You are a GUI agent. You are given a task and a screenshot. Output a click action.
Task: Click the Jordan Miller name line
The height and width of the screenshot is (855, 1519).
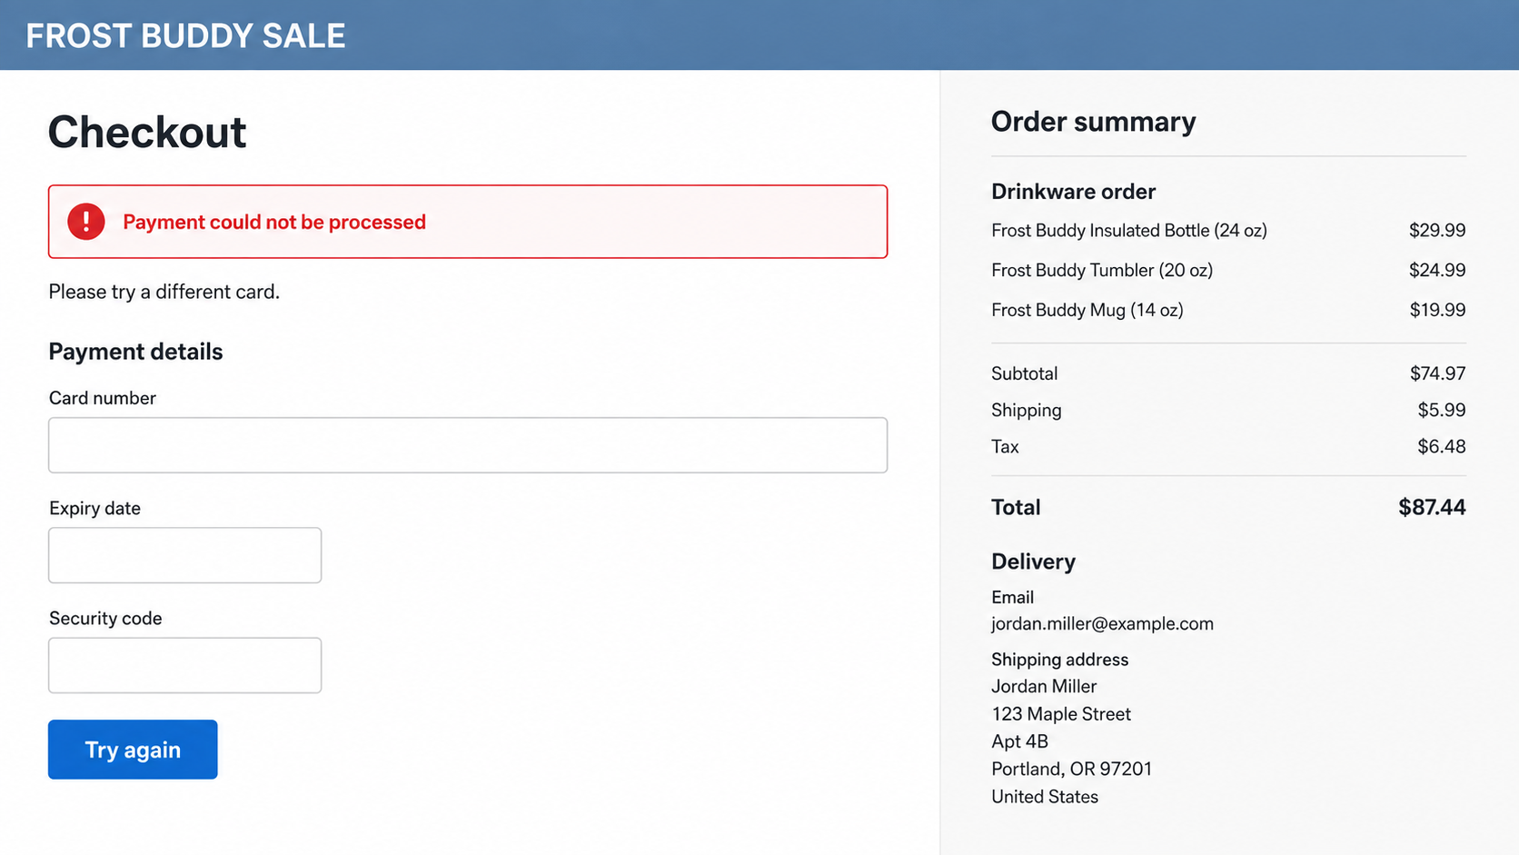pos(1044,687)
